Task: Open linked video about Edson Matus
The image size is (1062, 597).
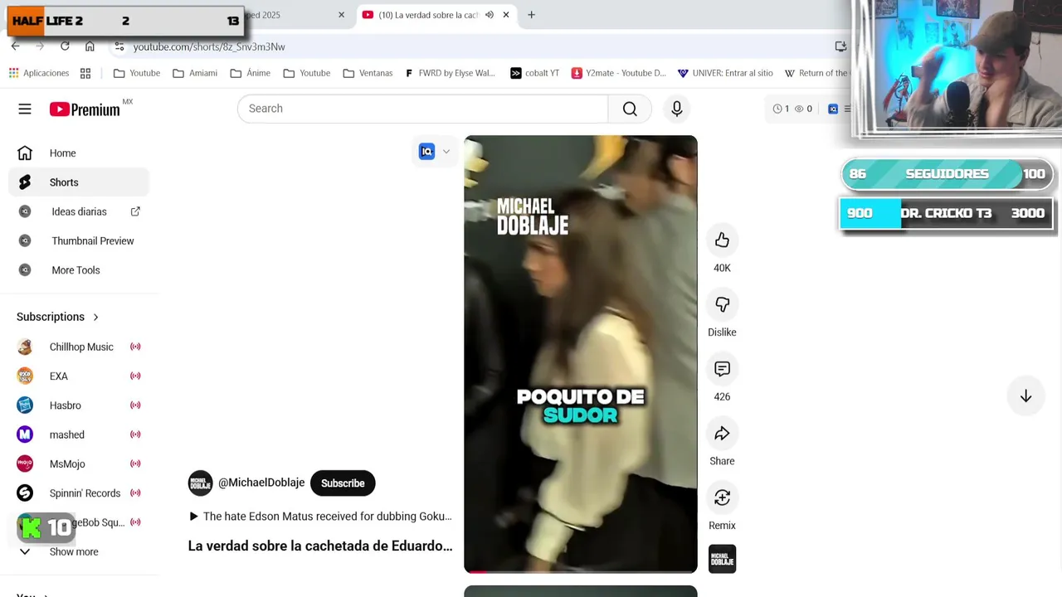Action: 320,516
